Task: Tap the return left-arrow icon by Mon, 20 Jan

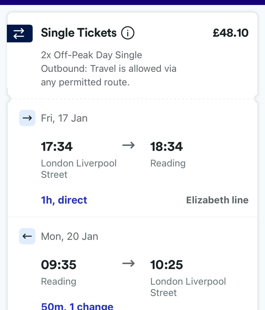Action: (x=27, y=236)
